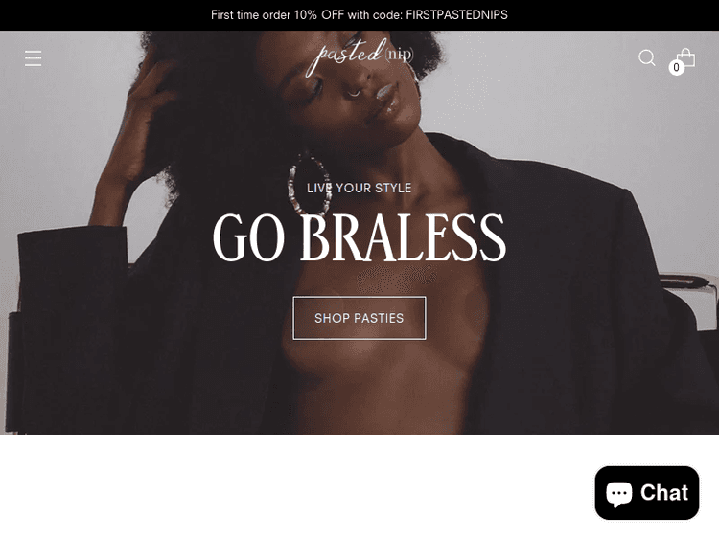Click the SHOP PASTIES button

pos(359,318)
